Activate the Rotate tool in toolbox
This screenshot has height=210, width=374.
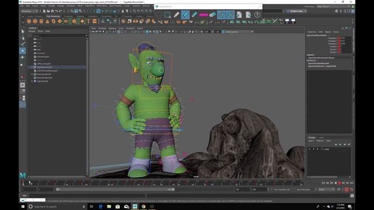[x=23, y=57]
